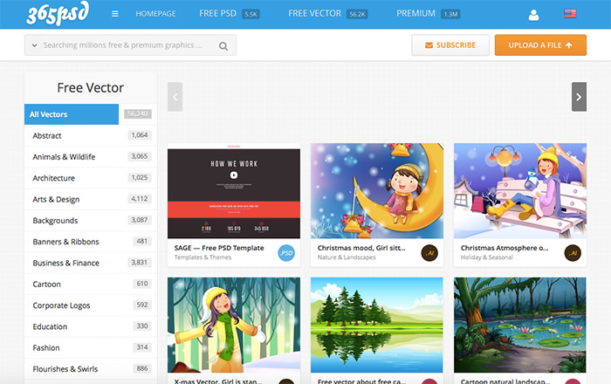The height and width of the screenshot is (384, 611).
Task: Click the Nature & Landscapes category link
Action: point(347,257)
